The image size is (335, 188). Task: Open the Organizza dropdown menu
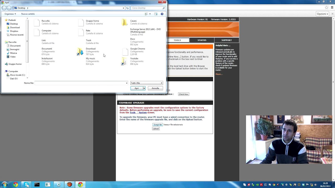point(10,14)
